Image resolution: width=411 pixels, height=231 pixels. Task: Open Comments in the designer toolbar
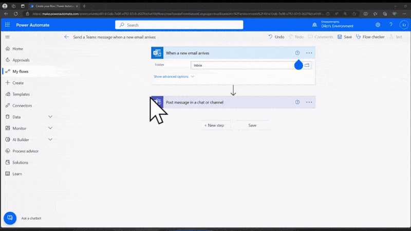pyautogui.click(x=321, y=37)
